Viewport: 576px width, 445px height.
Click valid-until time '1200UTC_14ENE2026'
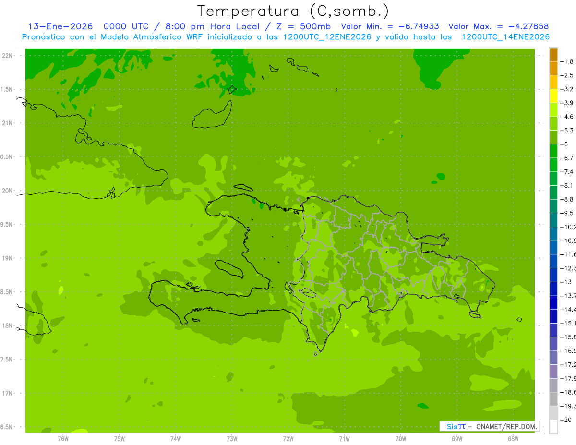[505, 37]
